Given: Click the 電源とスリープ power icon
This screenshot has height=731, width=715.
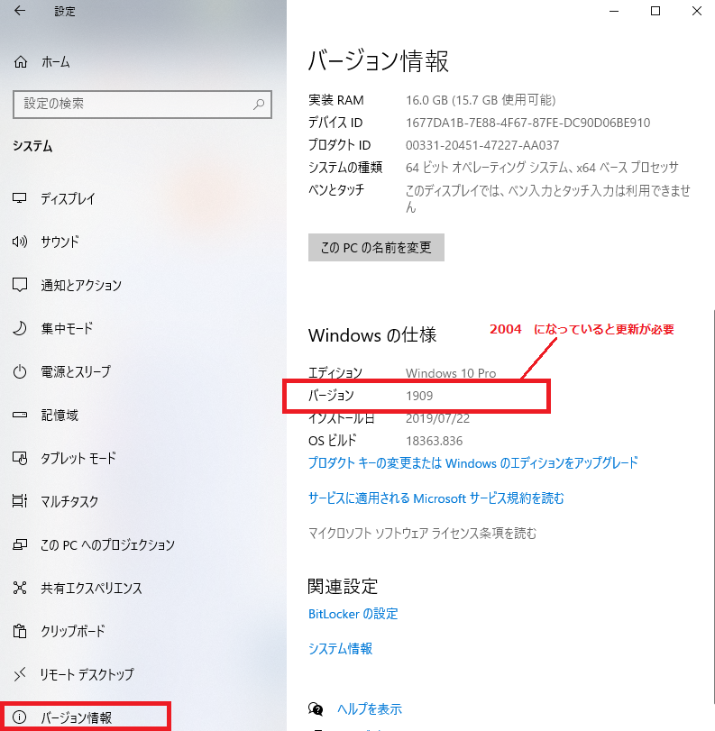Looking at the screenshot, I should tap(20, 371).
